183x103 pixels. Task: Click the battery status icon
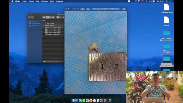(154, 1)
